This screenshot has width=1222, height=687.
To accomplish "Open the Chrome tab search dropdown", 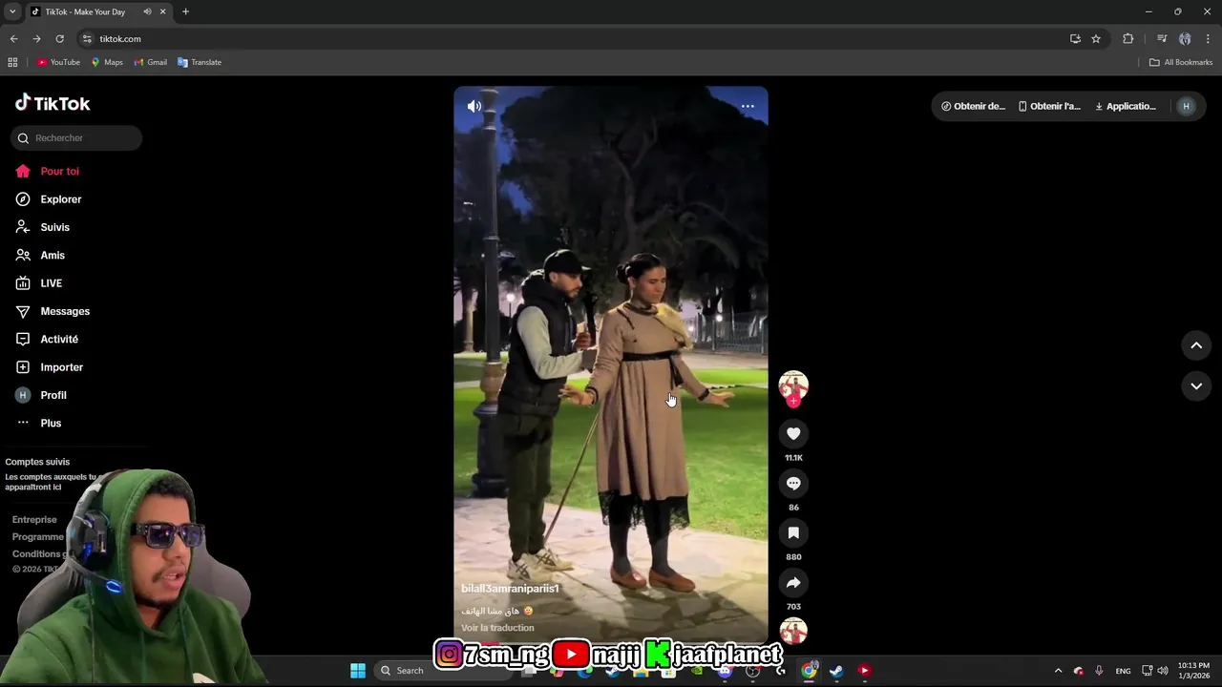I will [x=12, y=11].
